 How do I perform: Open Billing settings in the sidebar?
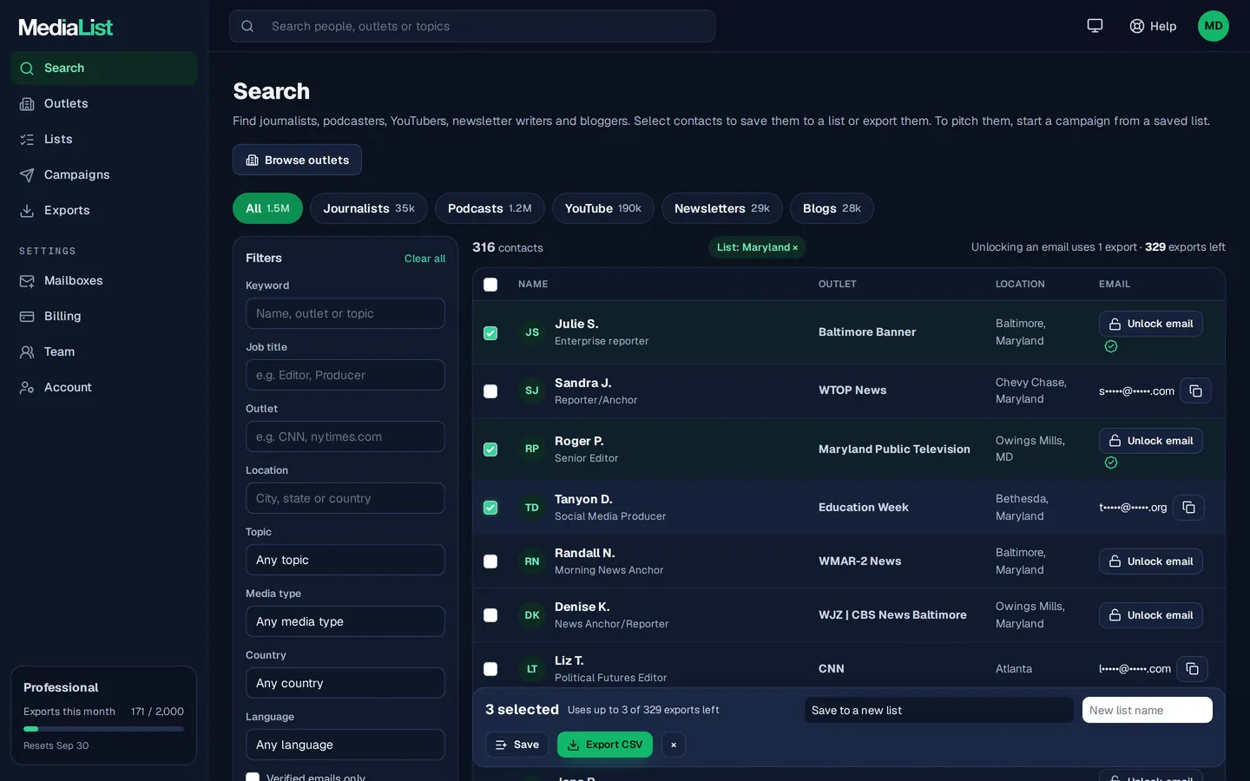103,317
